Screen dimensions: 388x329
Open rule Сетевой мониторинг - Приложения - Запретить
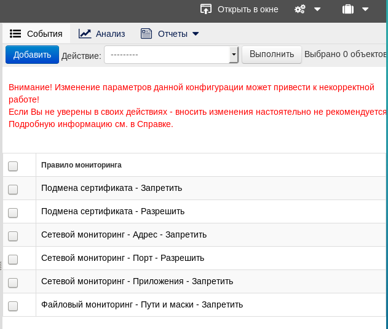click(137, 281)
